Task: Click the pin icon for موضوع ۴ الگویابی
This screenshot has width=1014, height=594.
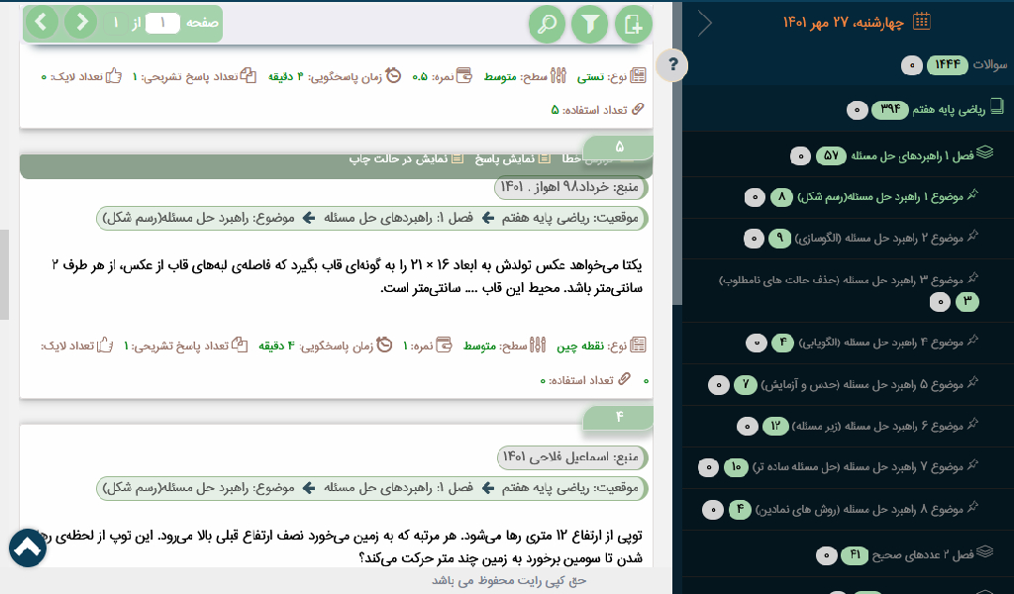Action: point(972,341)
